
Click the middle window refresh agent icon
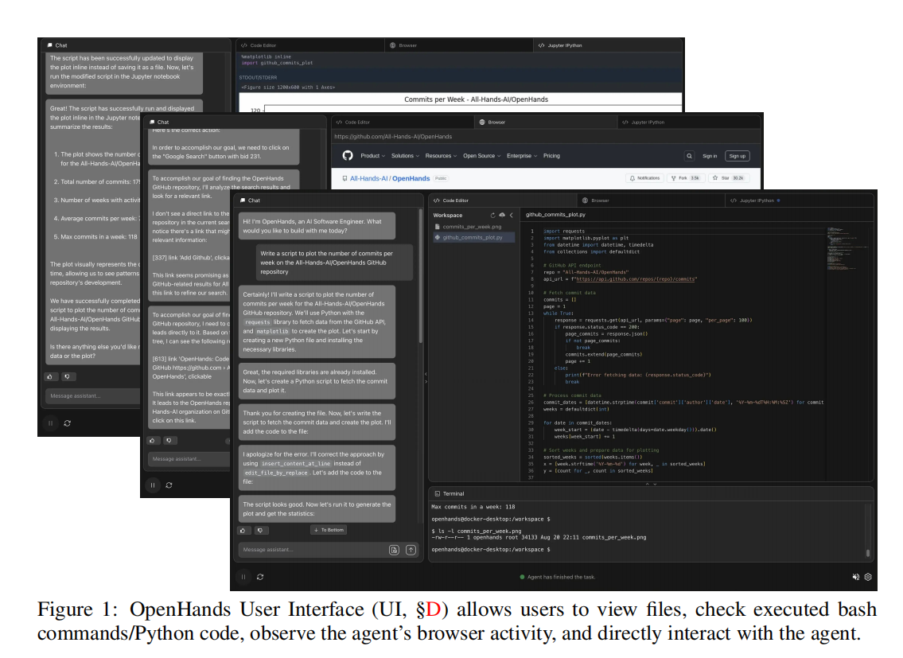click(169, 485)
